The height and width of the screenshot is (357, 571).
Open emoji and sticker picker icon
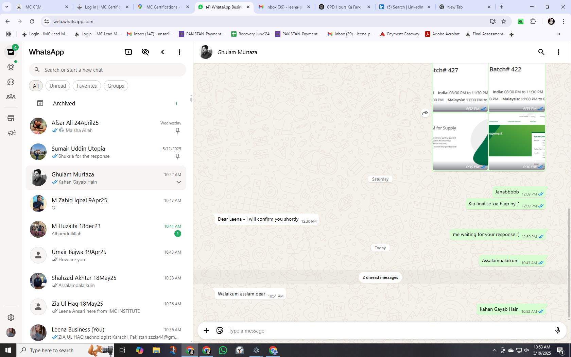click(x=220, y=330)
